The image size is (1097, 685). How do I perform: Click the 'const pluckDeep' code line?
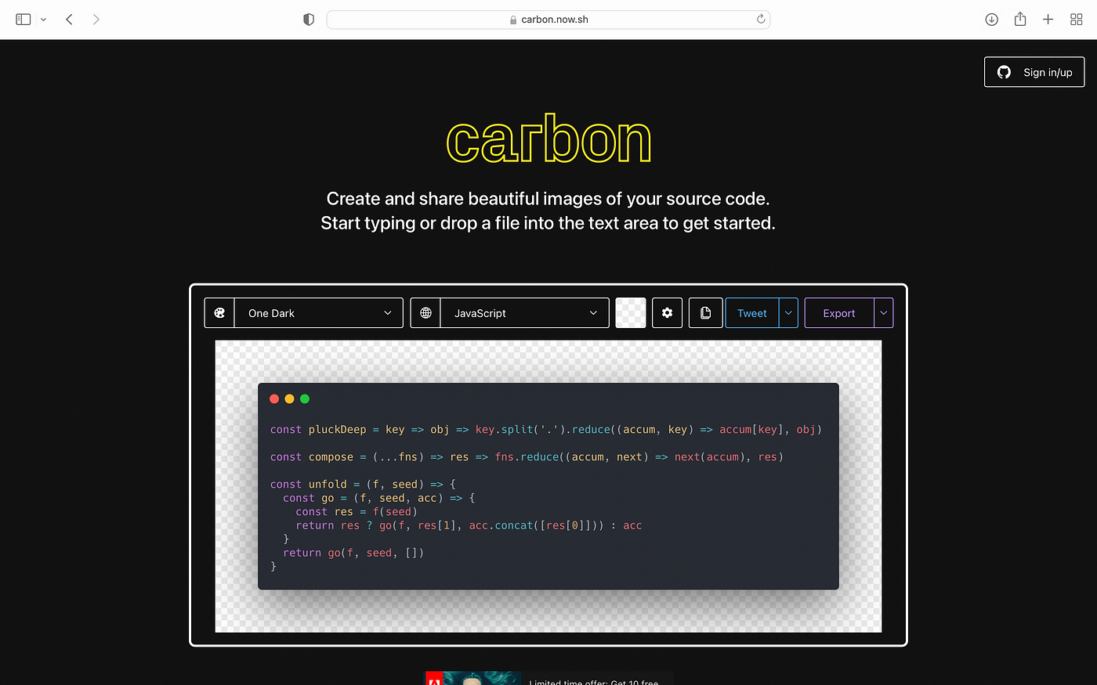click(546, 429)
